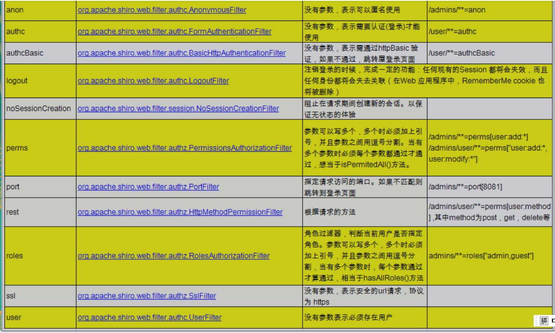
Task: Select the 'noSessionCreation' name cell
Action: pyautogui.click(x=40, y=108)
